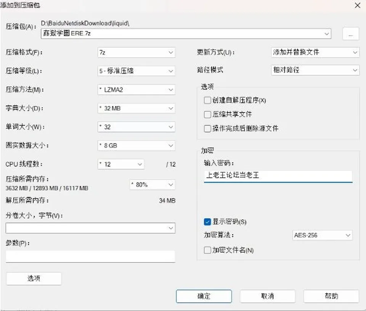Expand the solid block size 8 GB dropdown
366x311 pixels.
[x=136, y=145]
